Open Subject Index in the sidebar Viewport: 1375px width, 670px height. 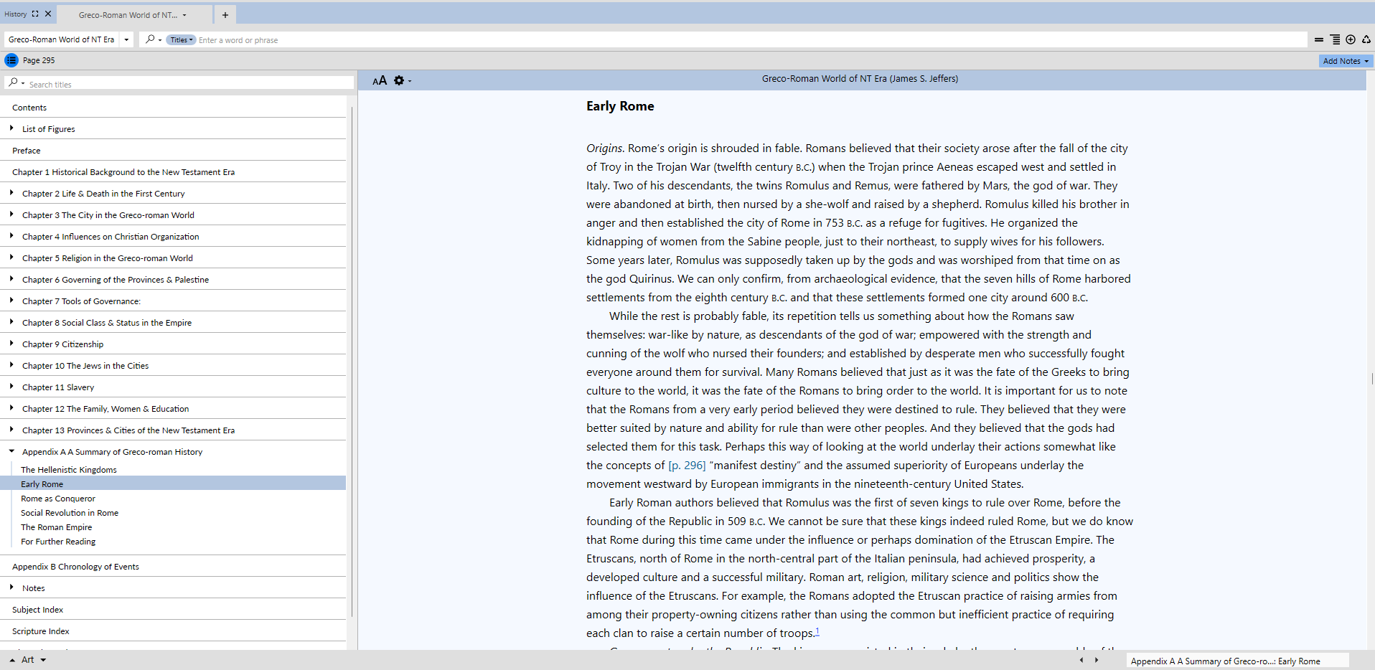37,610
